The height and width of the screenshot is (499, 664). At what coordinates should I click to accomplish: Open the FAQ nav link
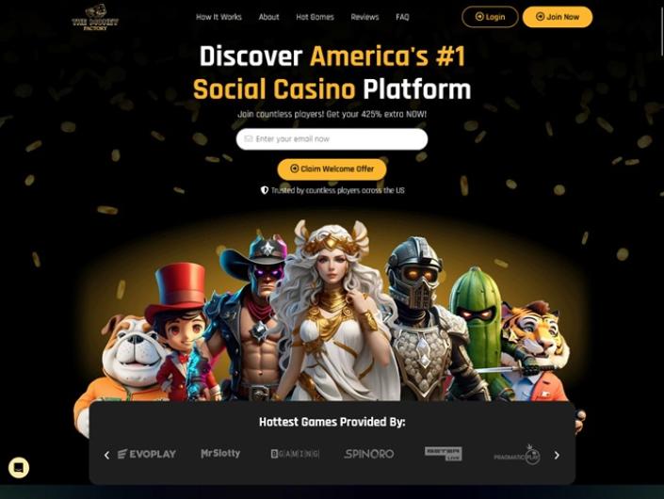[402, 17]
